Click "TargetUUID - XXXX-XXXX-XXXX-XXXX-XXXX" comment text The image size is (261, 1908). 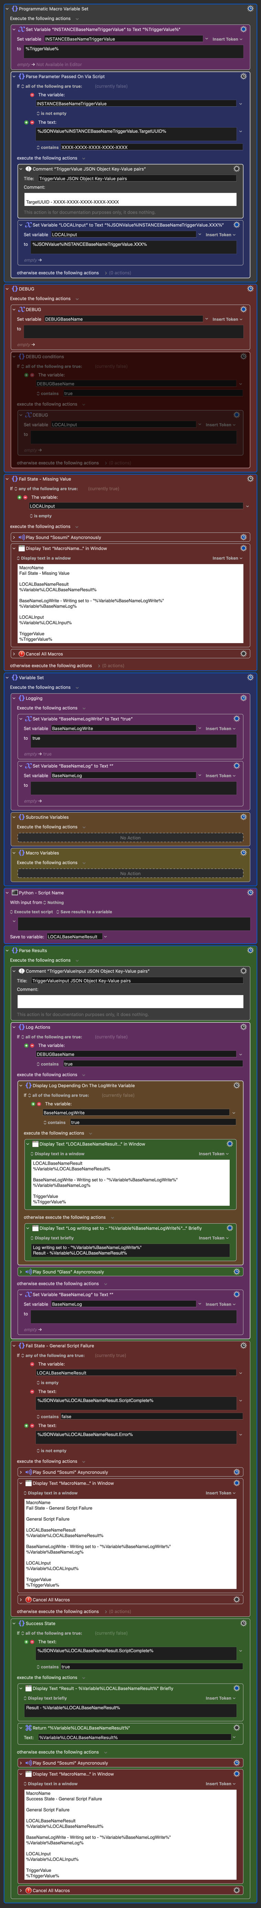(x=72, y=201)
